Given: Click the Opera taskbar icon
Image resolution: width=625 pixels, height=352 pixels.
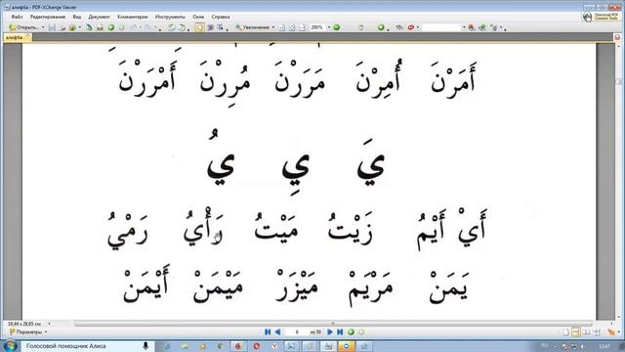Looking at the screenshot, I should tap(256, 346).
